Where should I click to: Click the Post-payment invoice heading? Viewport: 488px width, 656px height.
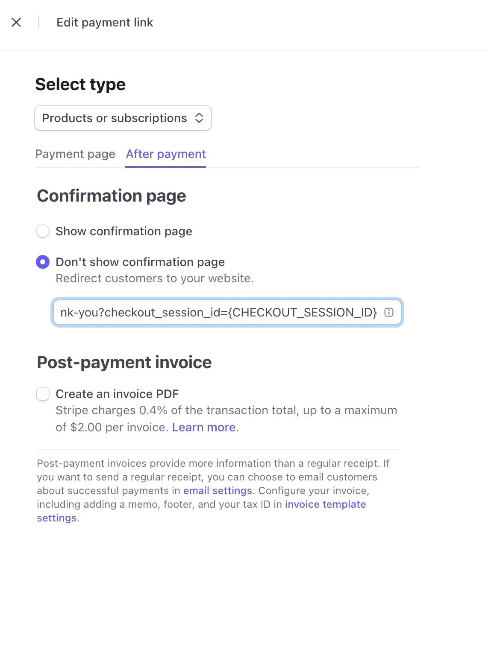click(x=124, y=362)
